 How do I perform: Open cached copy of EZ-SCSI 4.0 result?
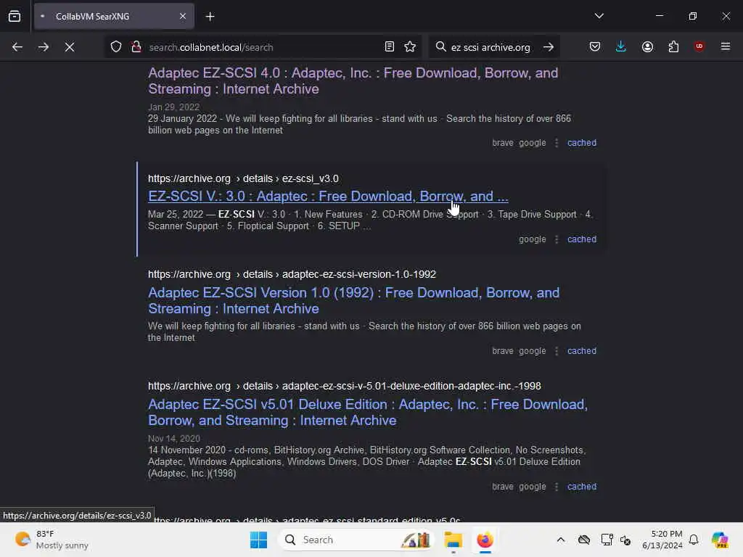(x=581, y=143)
